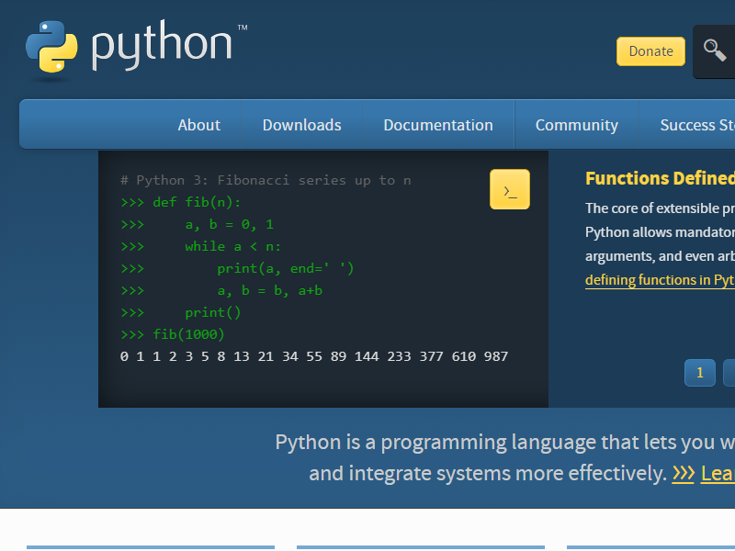
Task: Open the Community menu
Action: [577, 125]
